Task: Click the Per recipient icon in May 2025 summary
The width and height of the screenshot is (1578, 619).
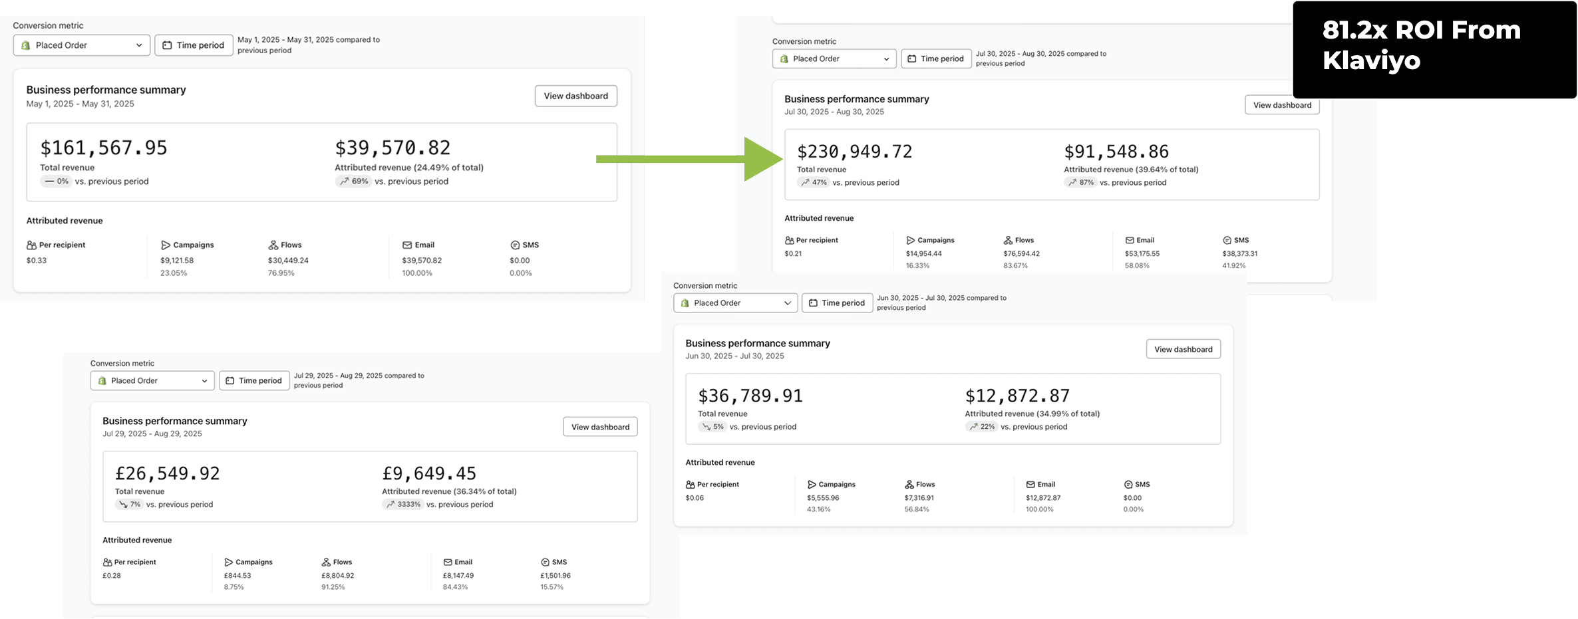Action: 31,245
